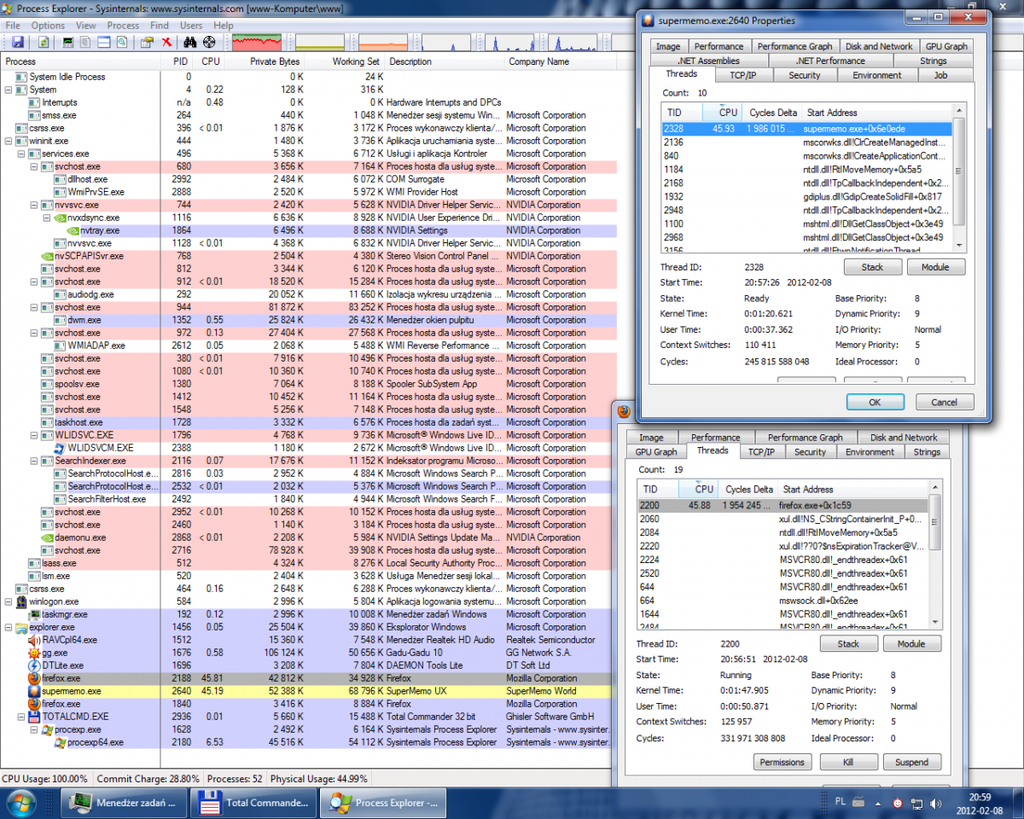Open Performance Graph tab in supermemo Properties
The image size is (1024, 819).
click(794, 46)
